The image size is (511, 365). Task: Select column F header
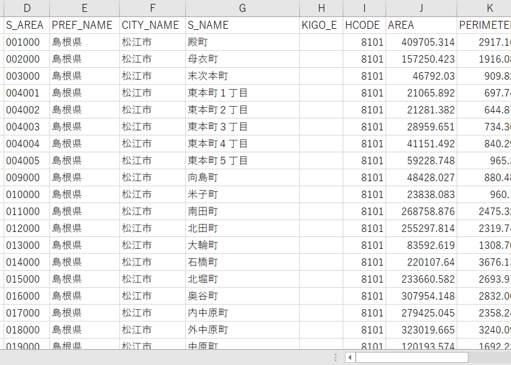coord(153,8)
